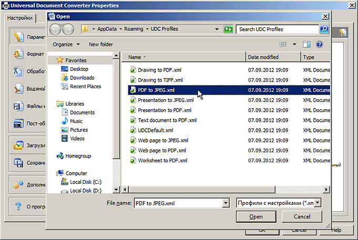Click the Search UDC Profiles box

pyautogui.click(x=277, y=29)
